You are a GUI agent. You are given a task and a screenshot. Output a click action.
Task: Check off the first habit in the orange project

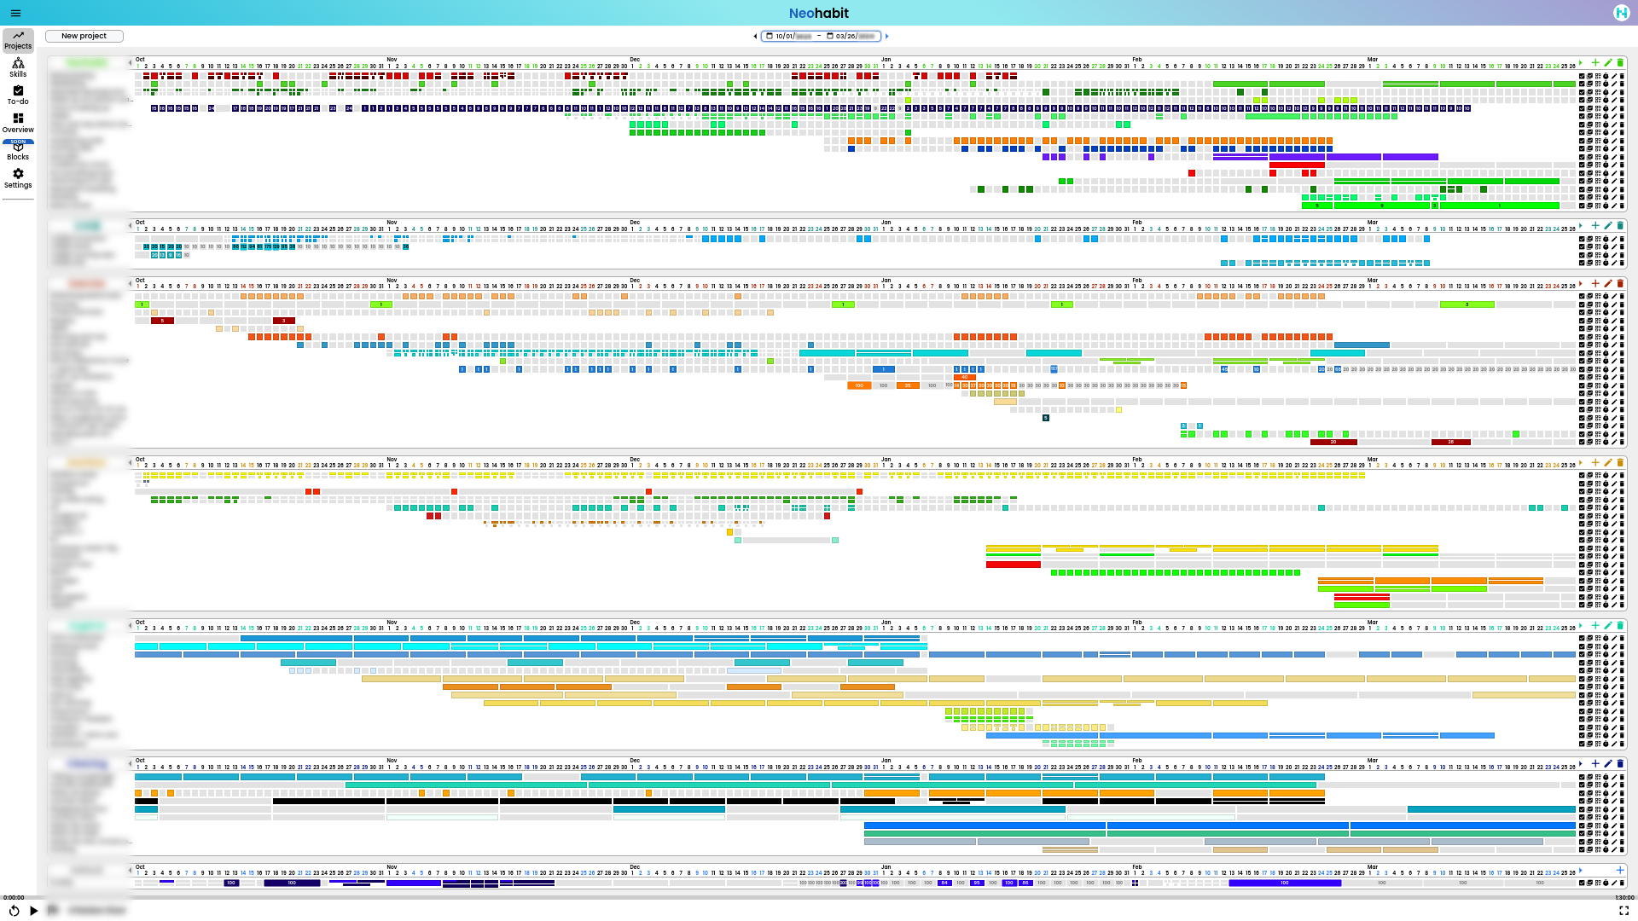(1582, 476)
